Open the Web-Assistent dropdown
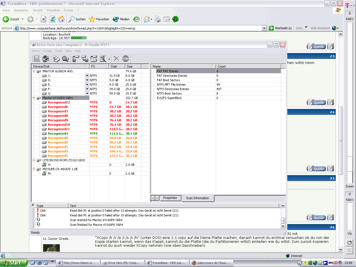Image resolution: width=356 pixels, height=267 pixels. [x=338, y=28]
